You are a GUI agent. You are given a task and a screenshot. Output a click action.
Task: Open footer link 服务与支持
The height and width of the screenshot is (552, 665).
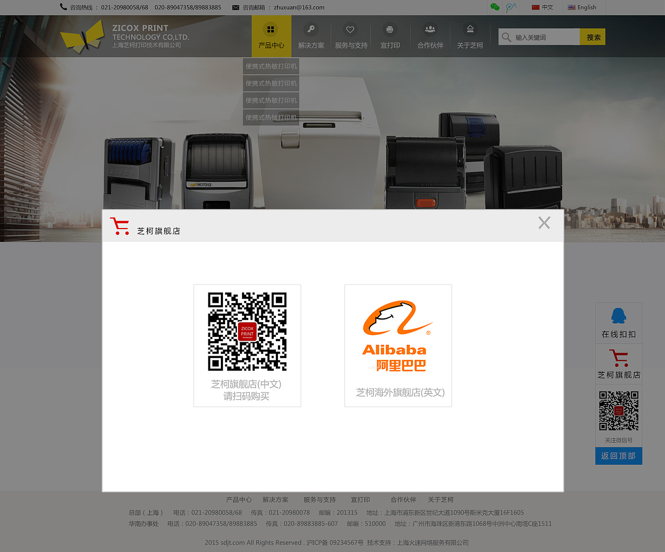coord(320,500)
